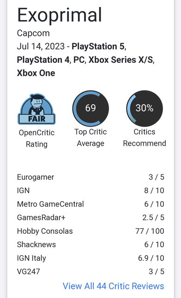This screenshot has width=181, height=298.
Task: Open View All 44 Critic Reviews
Action: pyautogui.click(x=113, y=286)
